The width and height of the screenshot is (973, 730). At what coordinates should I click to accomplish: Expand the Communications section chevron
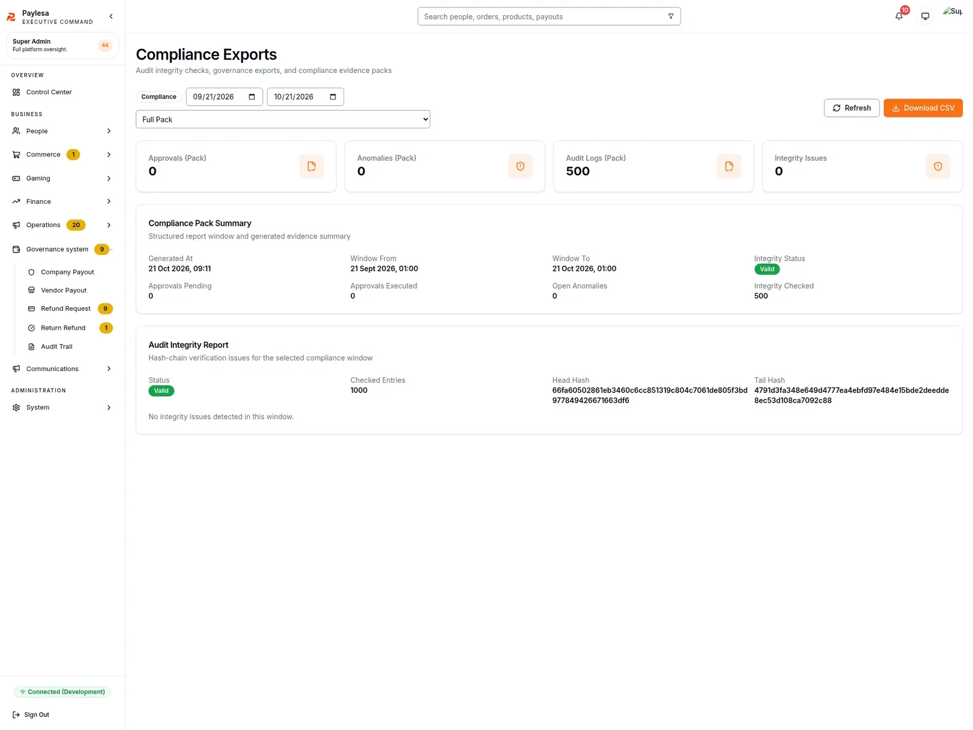109,369
